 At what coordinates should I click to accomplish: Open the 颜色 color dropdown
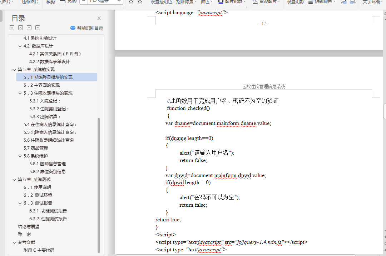pos(207,2)
